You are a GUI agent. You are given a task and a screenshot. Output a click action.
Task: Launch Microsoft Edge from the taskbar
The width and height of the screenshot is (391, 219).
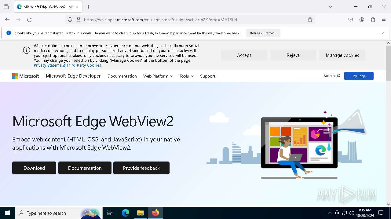pyautogui.click(x=126, y=213)
